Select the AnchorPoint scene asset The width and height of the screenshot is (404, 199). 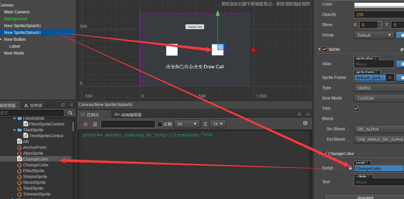pyautogui.click(x=32, y=148)
